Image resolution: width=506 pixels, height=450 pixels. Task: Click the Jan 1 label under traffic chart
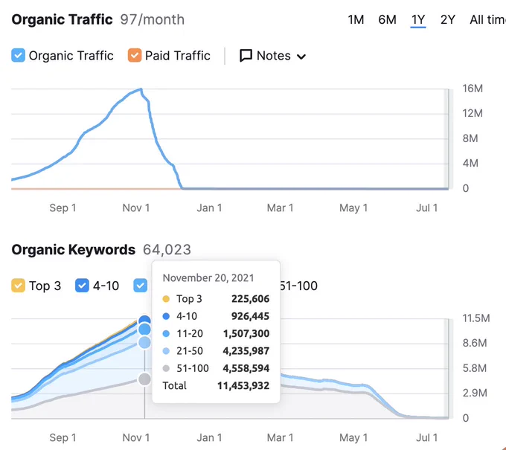(x=209, y=208)
